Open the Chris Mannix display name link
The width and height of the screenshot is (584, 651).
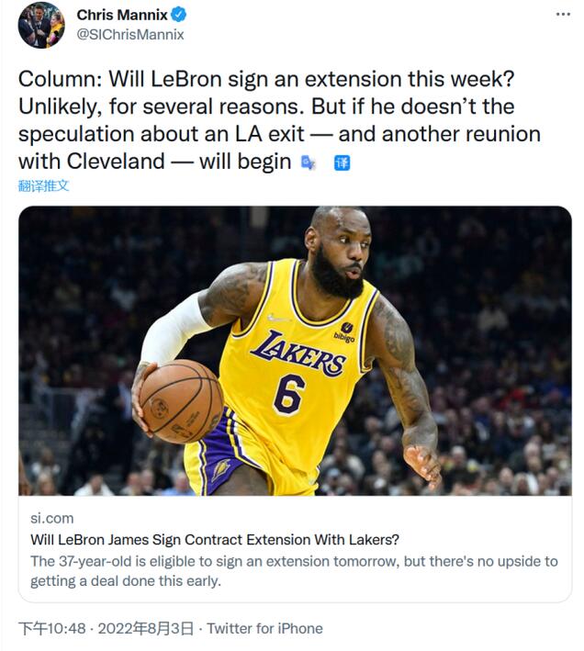(x=122, y=15)
